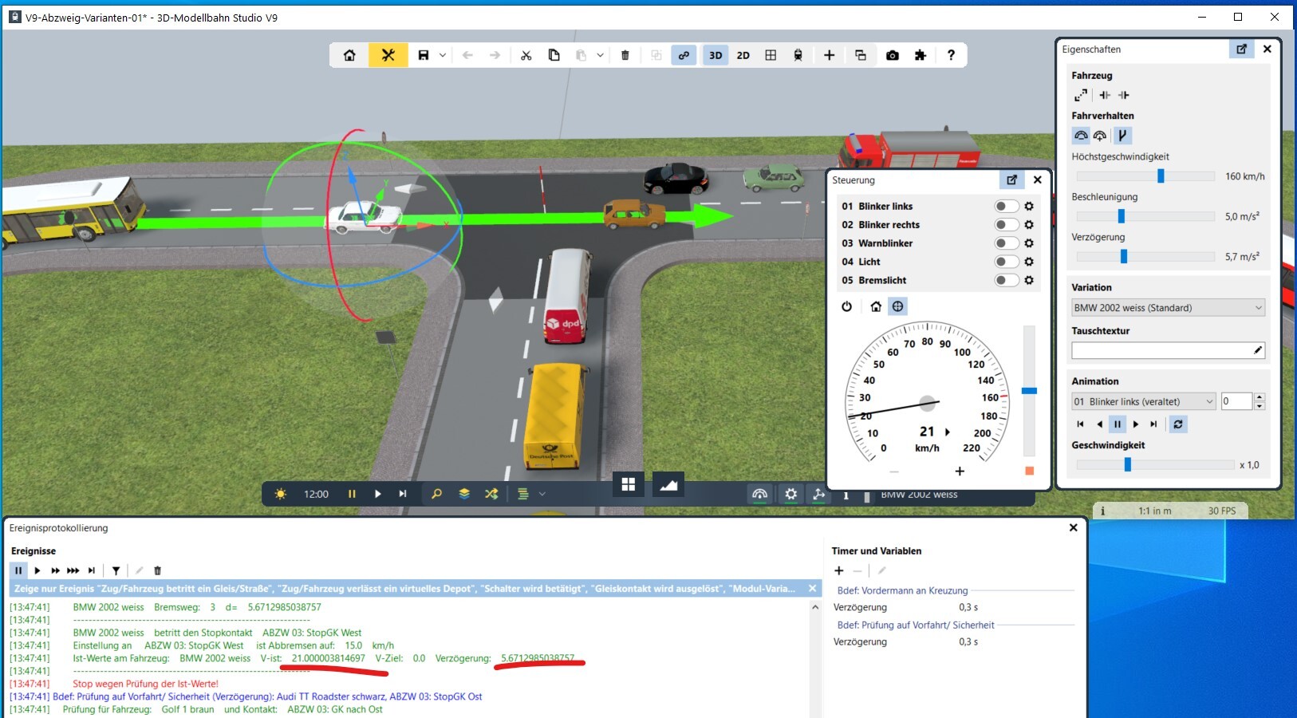Open settings for 05 Bremslicht
1297x718 pixels.
click(x=1029, y=280)
